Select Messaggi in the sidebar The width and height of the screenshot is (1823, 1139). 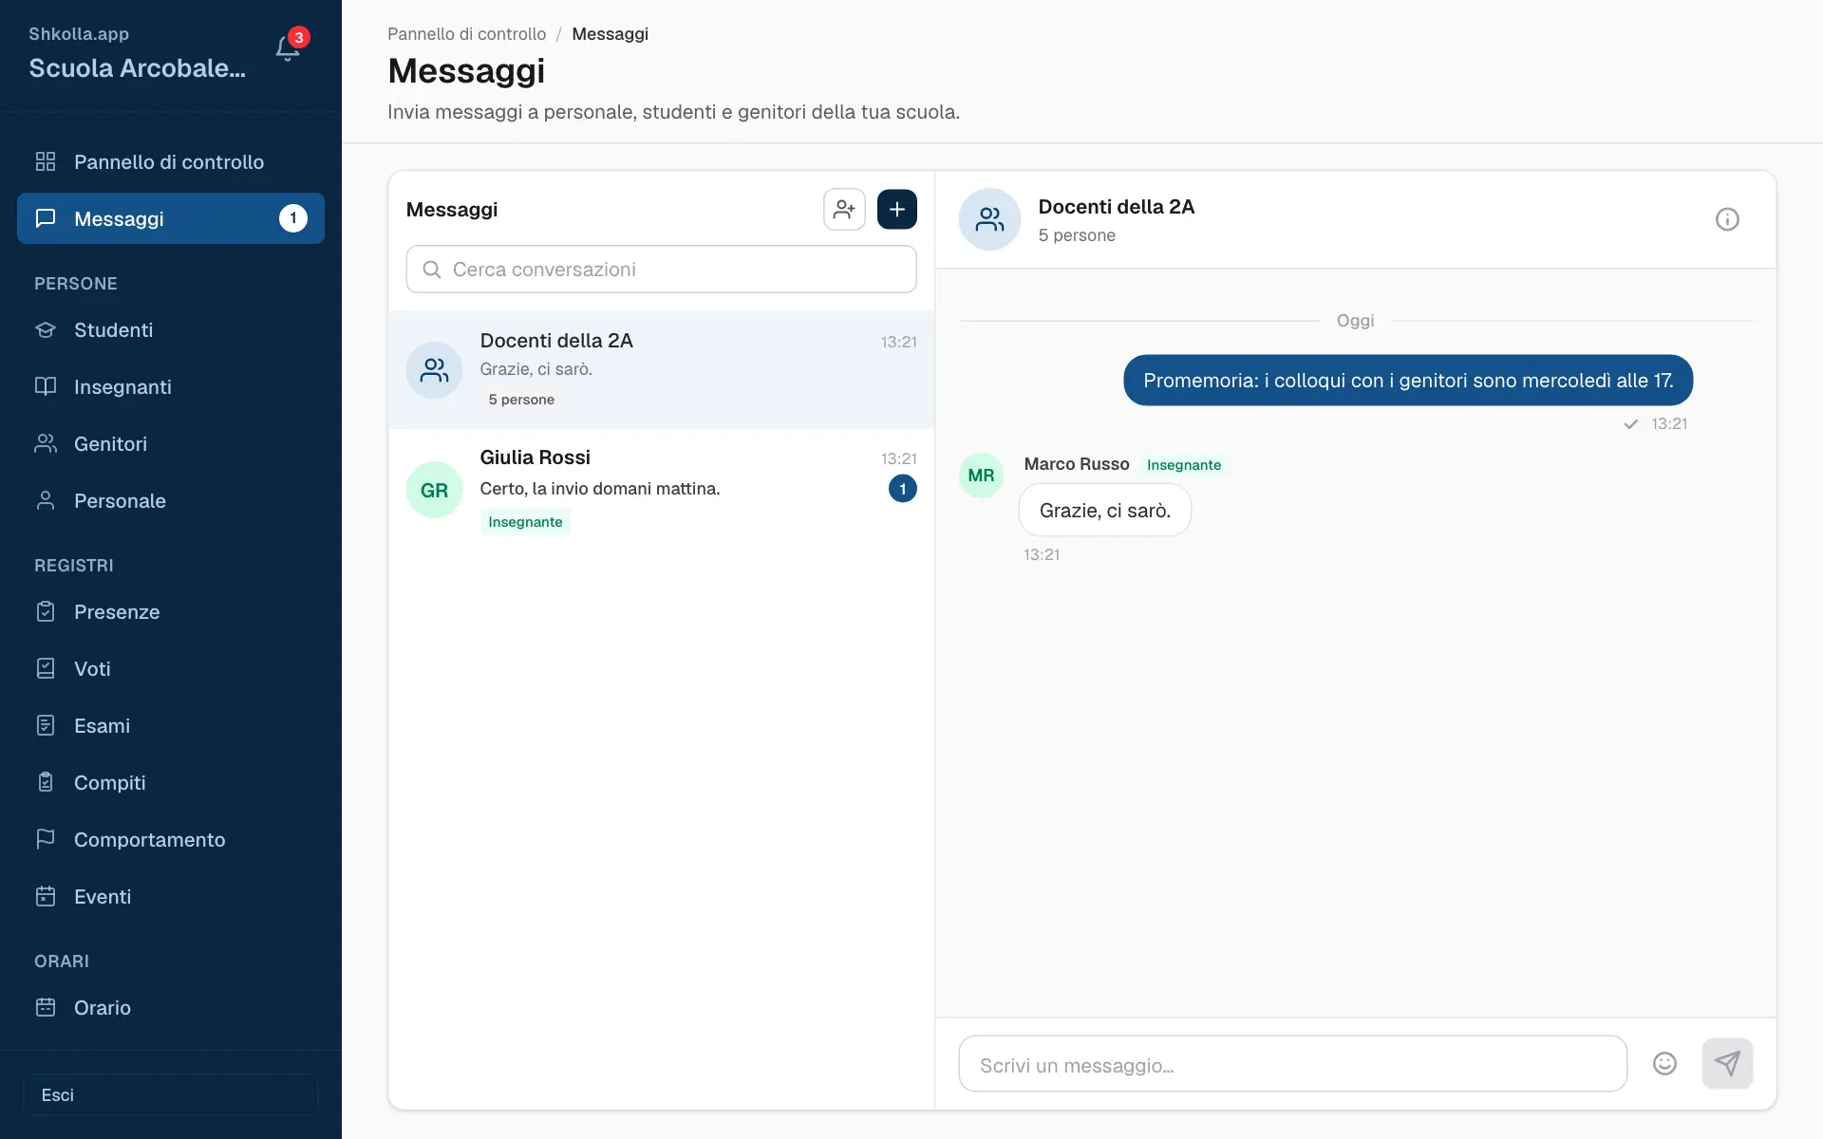(171, 219)
